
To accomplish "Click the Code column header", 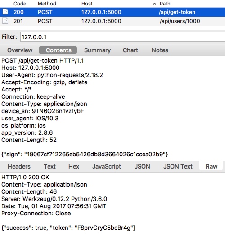I will coord(20,4).
